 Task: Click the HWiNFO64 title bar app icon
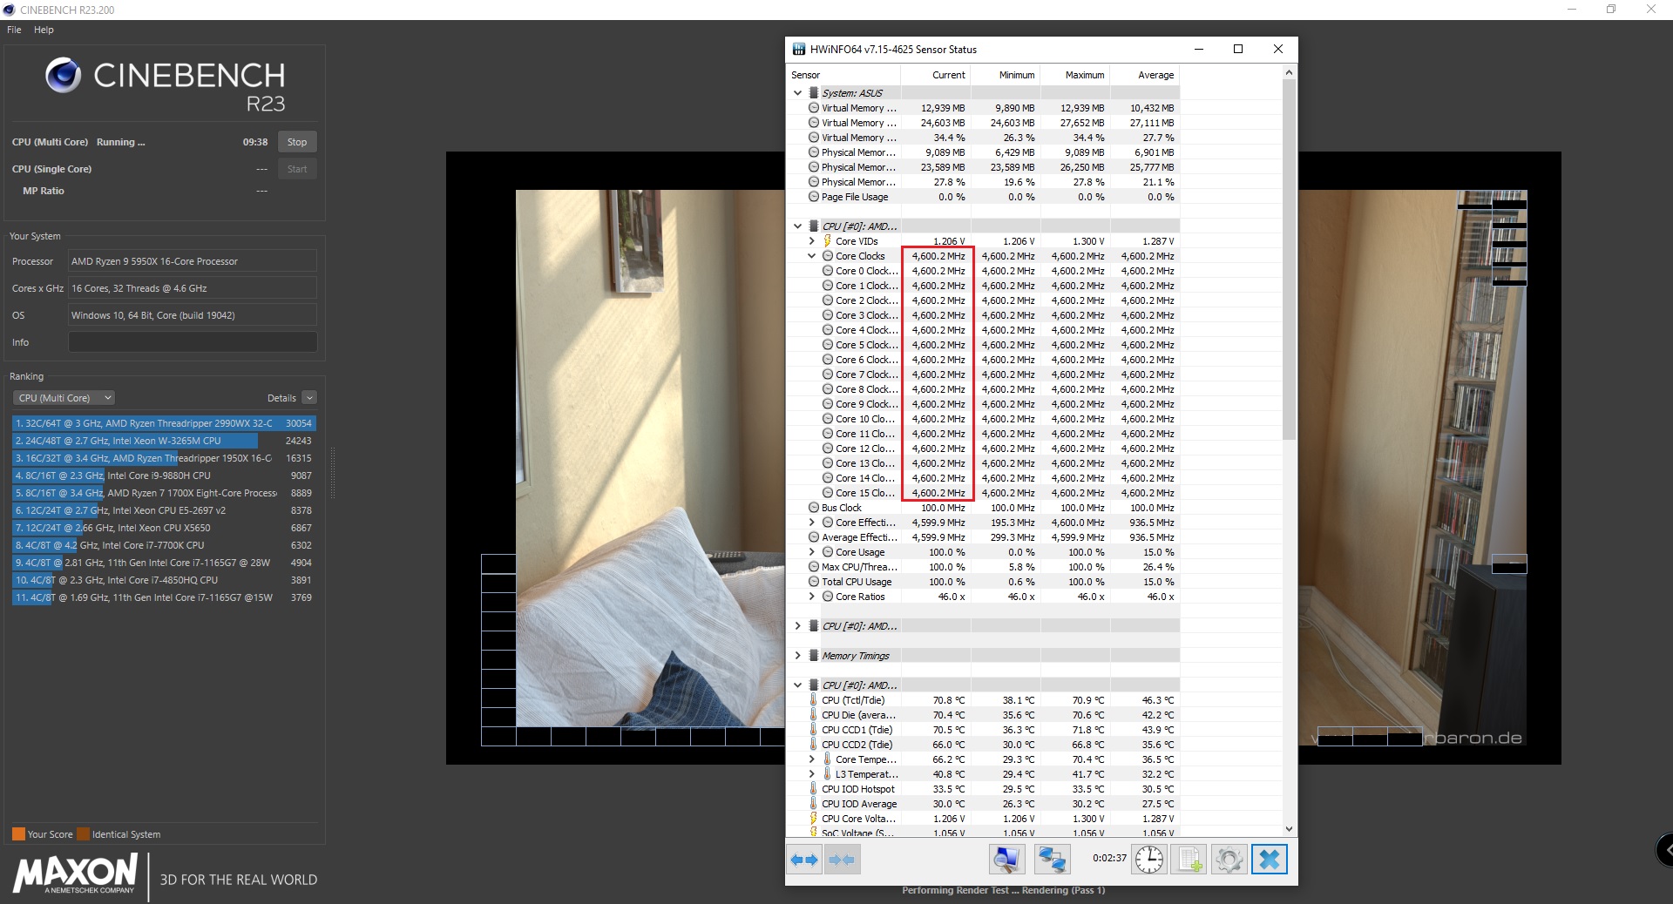point(798,50)
